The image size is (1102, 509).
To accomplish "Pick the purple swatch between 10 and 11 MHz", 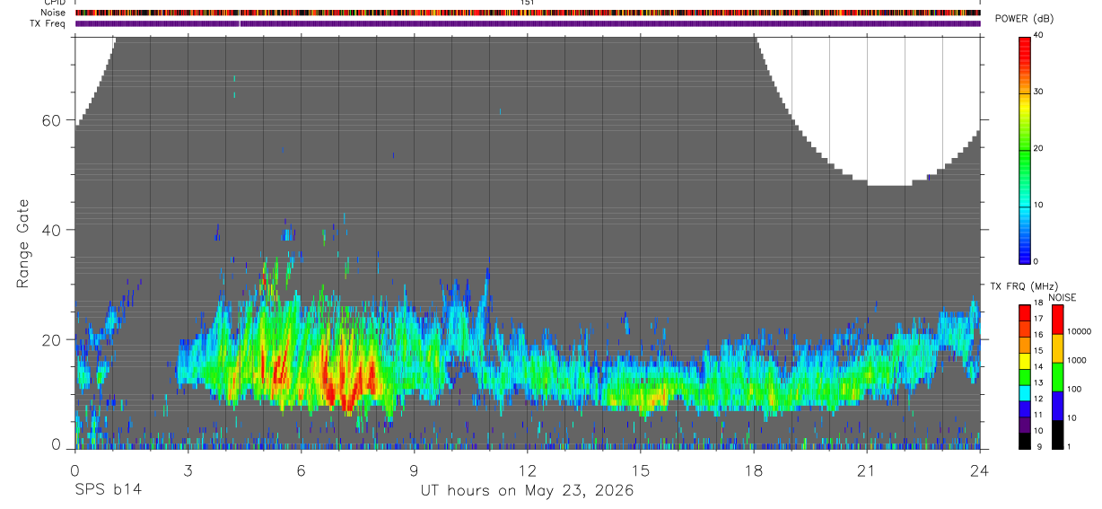I will [x=1025, y=425].
